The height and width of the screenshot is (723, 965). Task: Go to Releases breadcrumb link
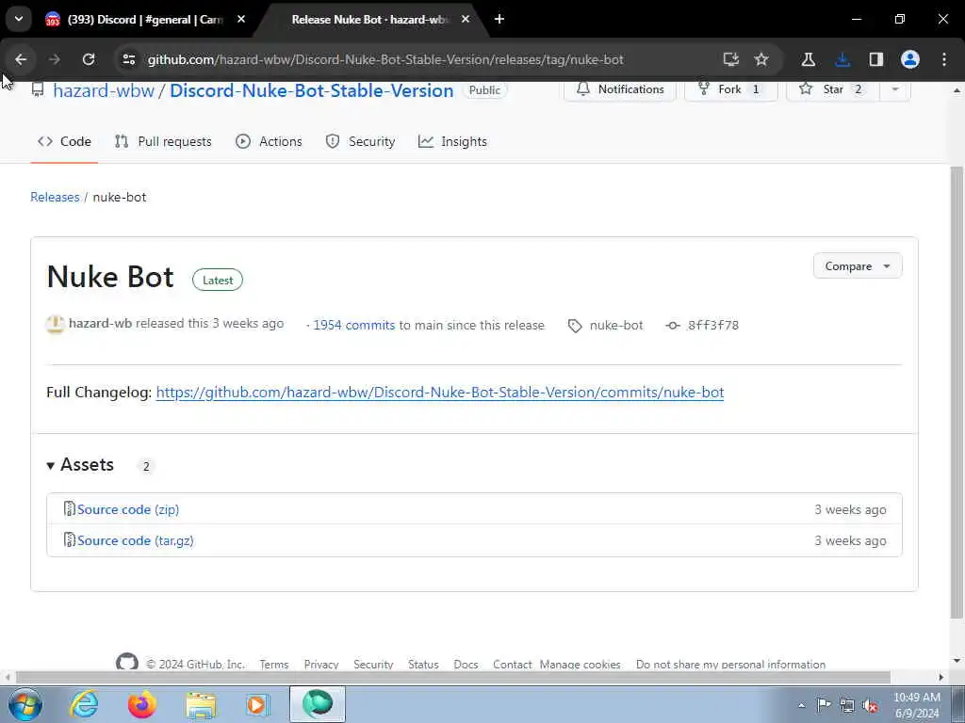click(x=55, y=198)
